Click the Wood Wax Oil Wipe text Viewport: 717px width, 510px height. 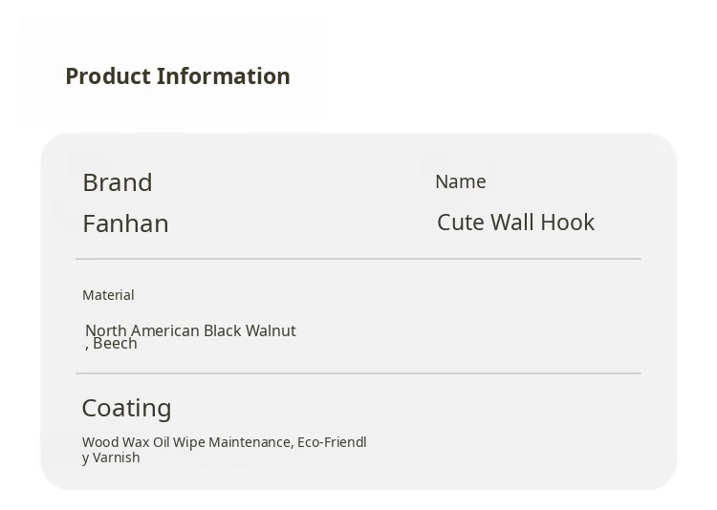pyautogui.click(x=143, y=442)
